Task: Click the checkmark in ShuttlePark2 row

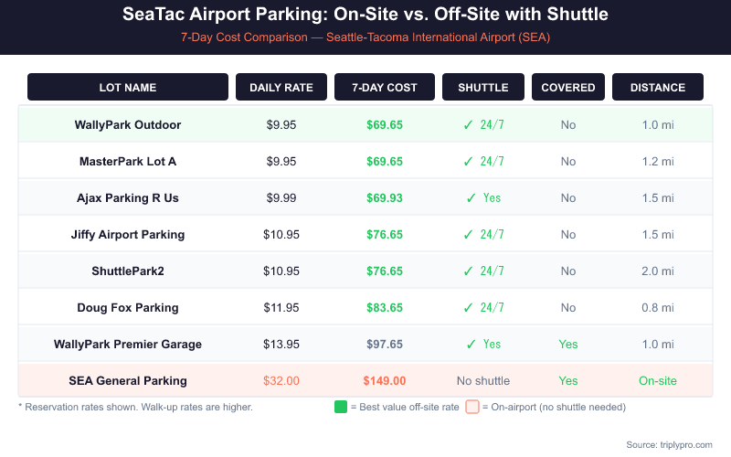Action: 467,271
